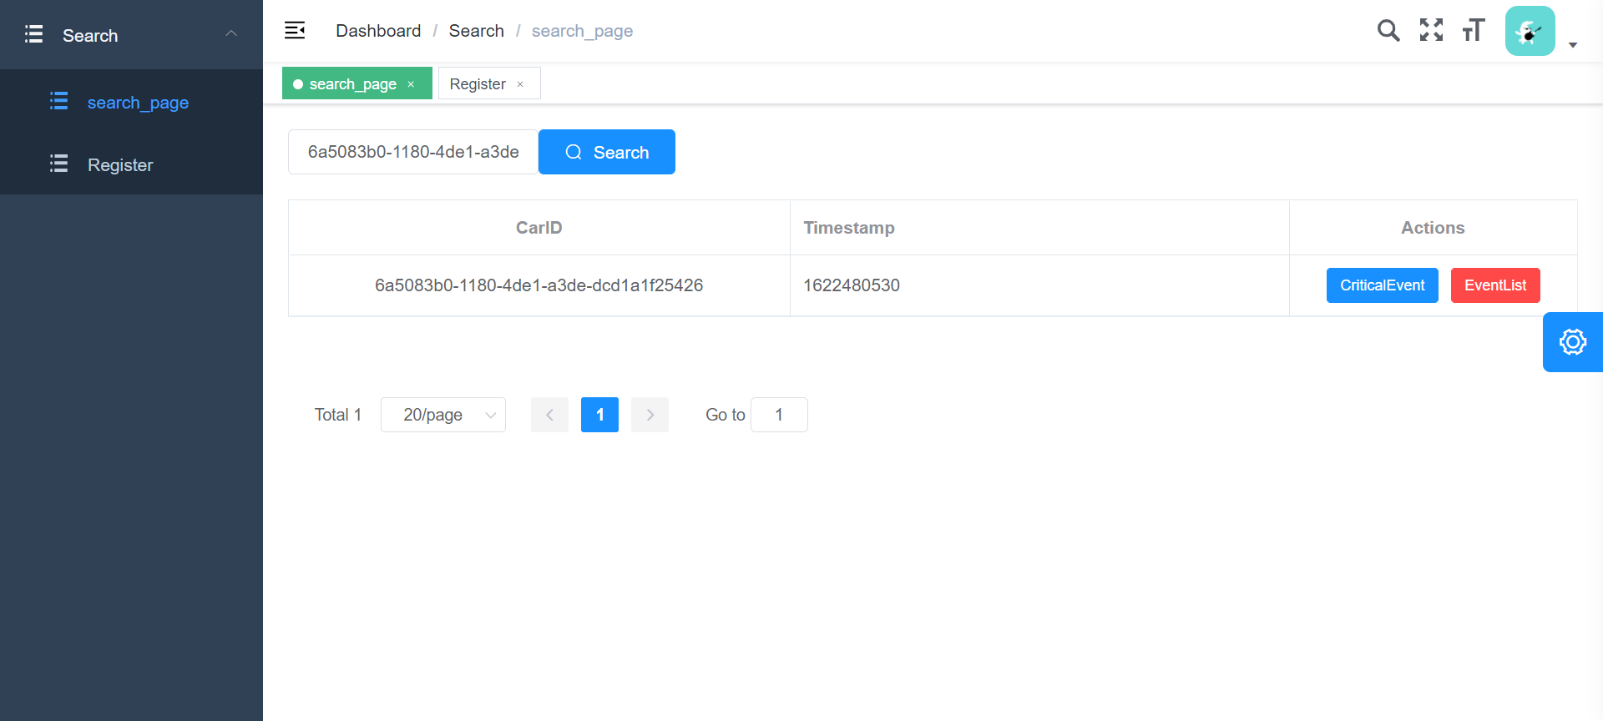Click the blue Search button
1603x721 pixels.
[607, 152]
